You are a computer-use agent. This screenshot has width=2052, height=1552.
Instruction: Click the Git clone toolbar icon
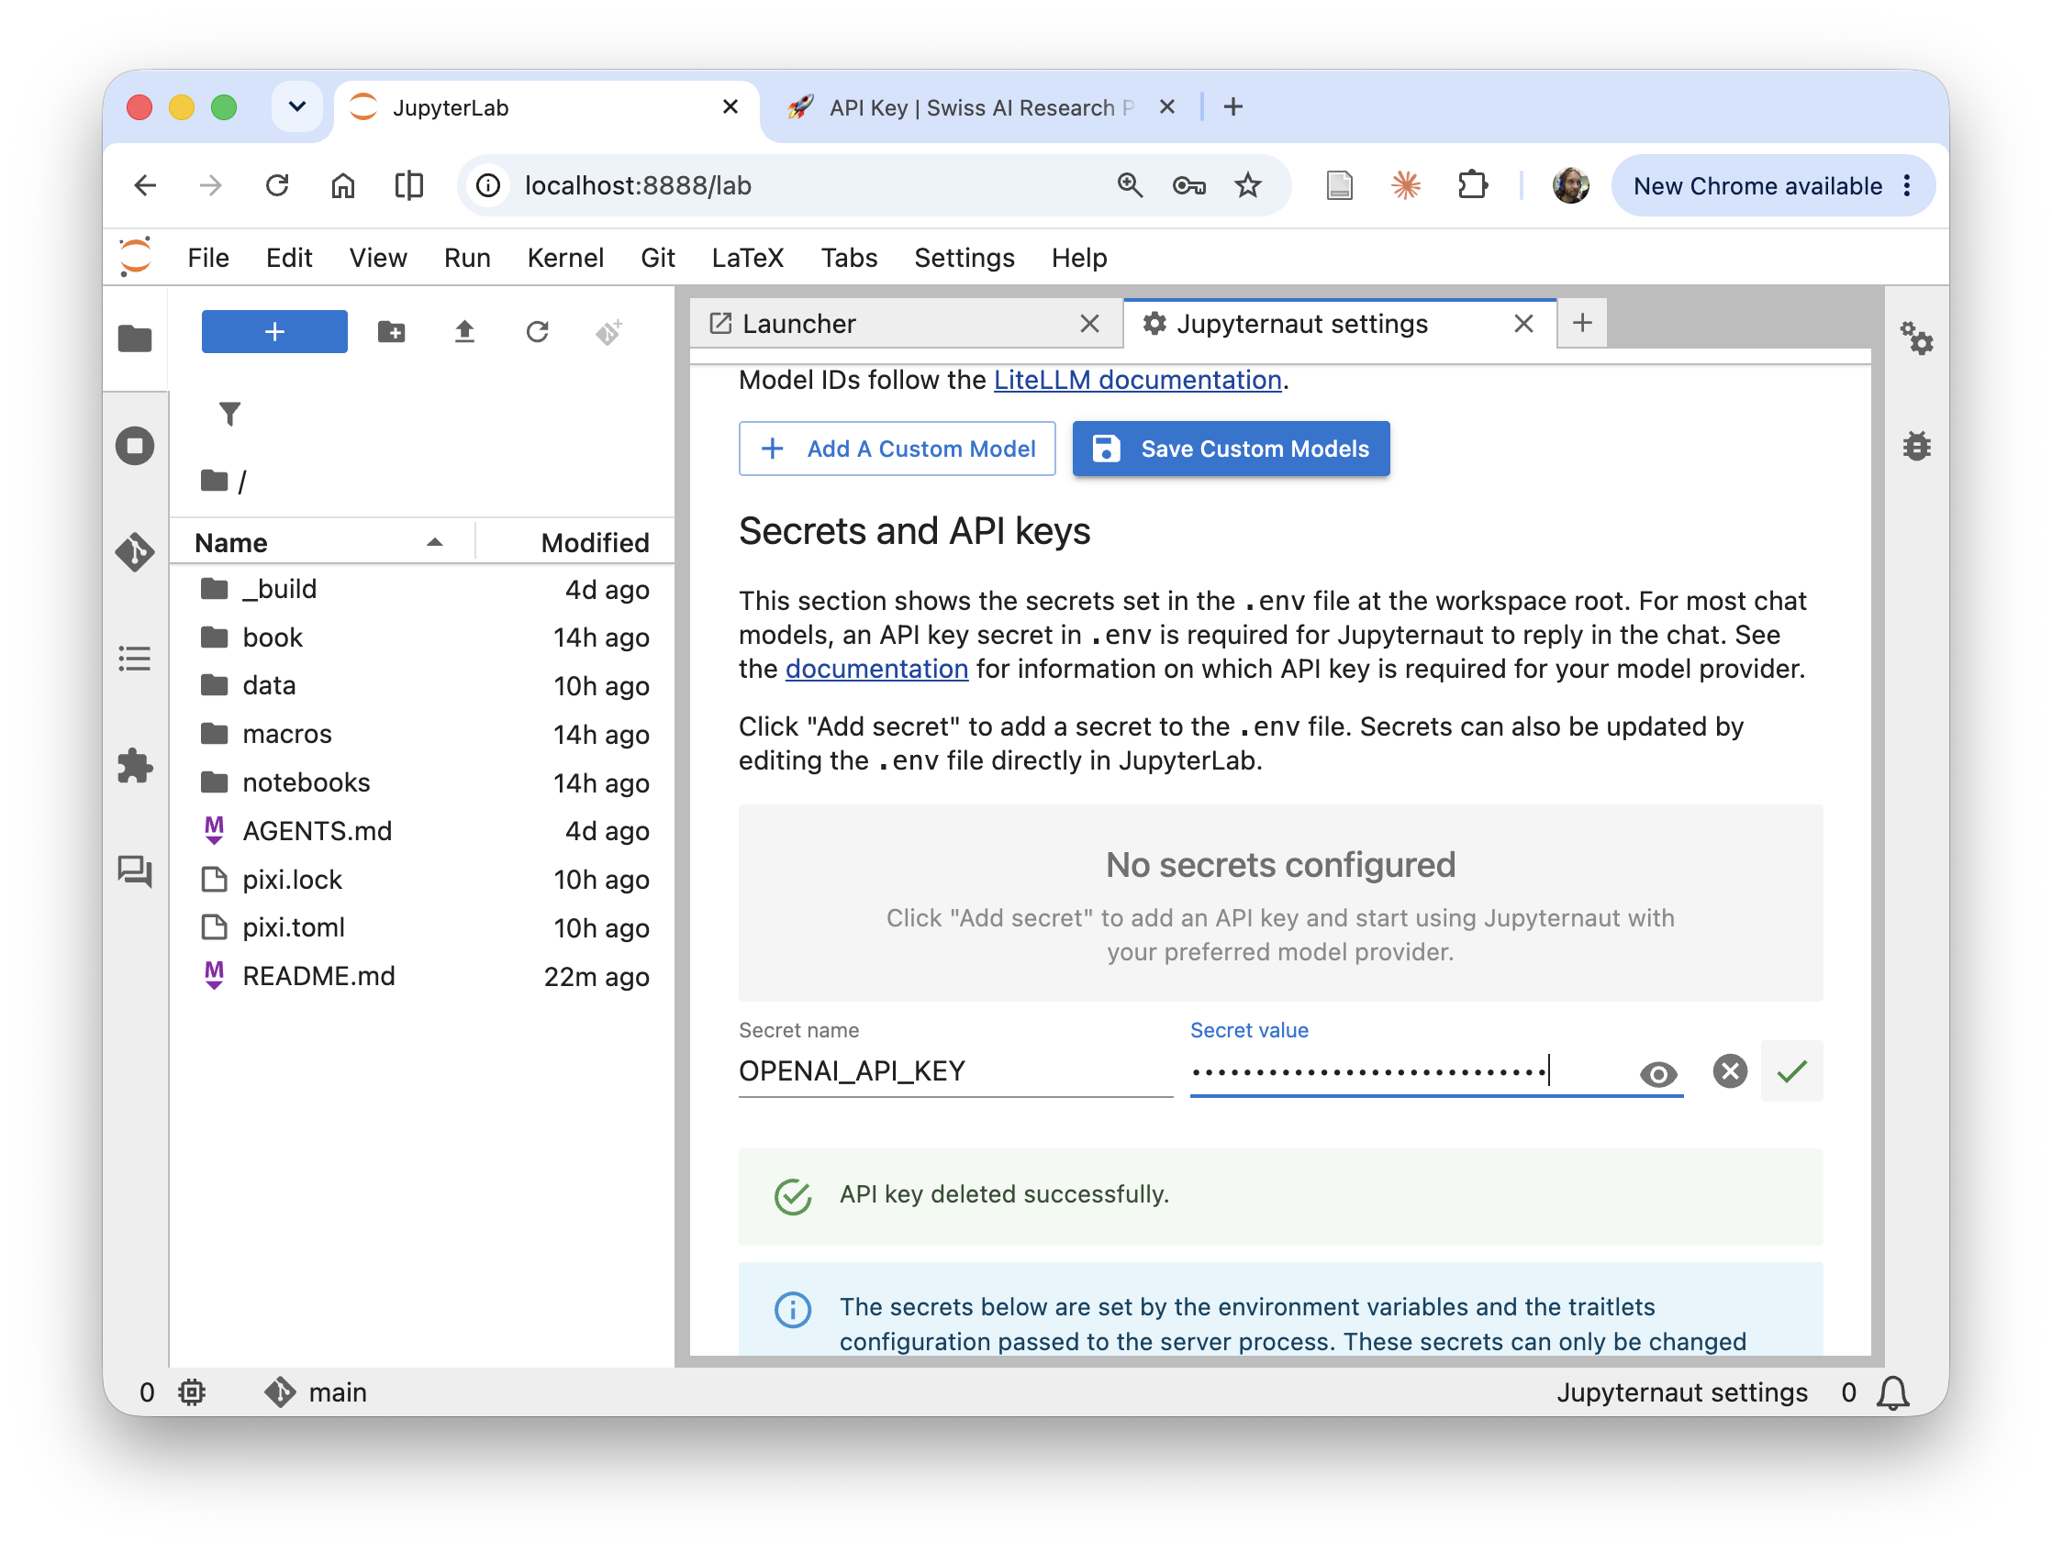point(608,332)
